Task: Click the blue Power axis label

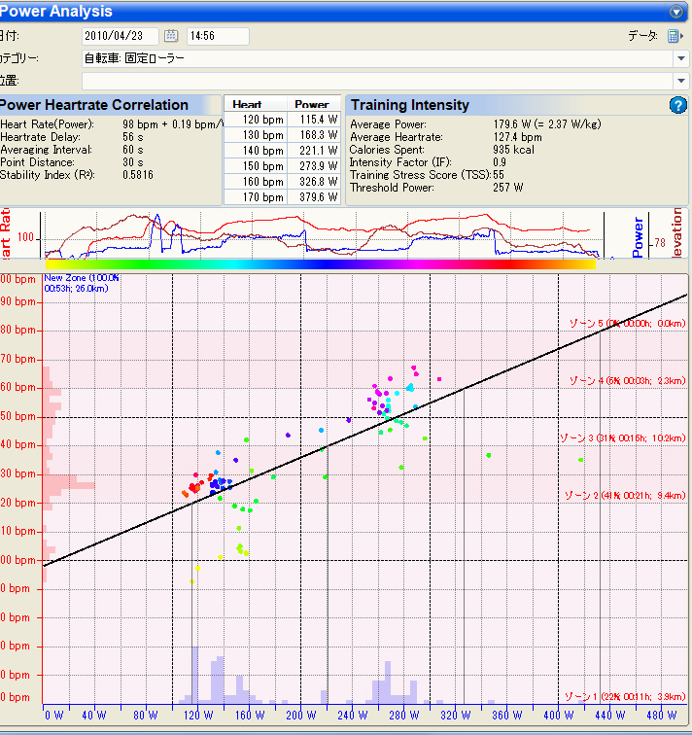Action: 638,236
